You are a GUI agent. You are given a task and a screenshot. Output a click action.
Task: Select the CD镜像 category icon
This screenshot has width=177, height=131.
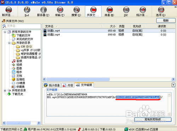13,83
